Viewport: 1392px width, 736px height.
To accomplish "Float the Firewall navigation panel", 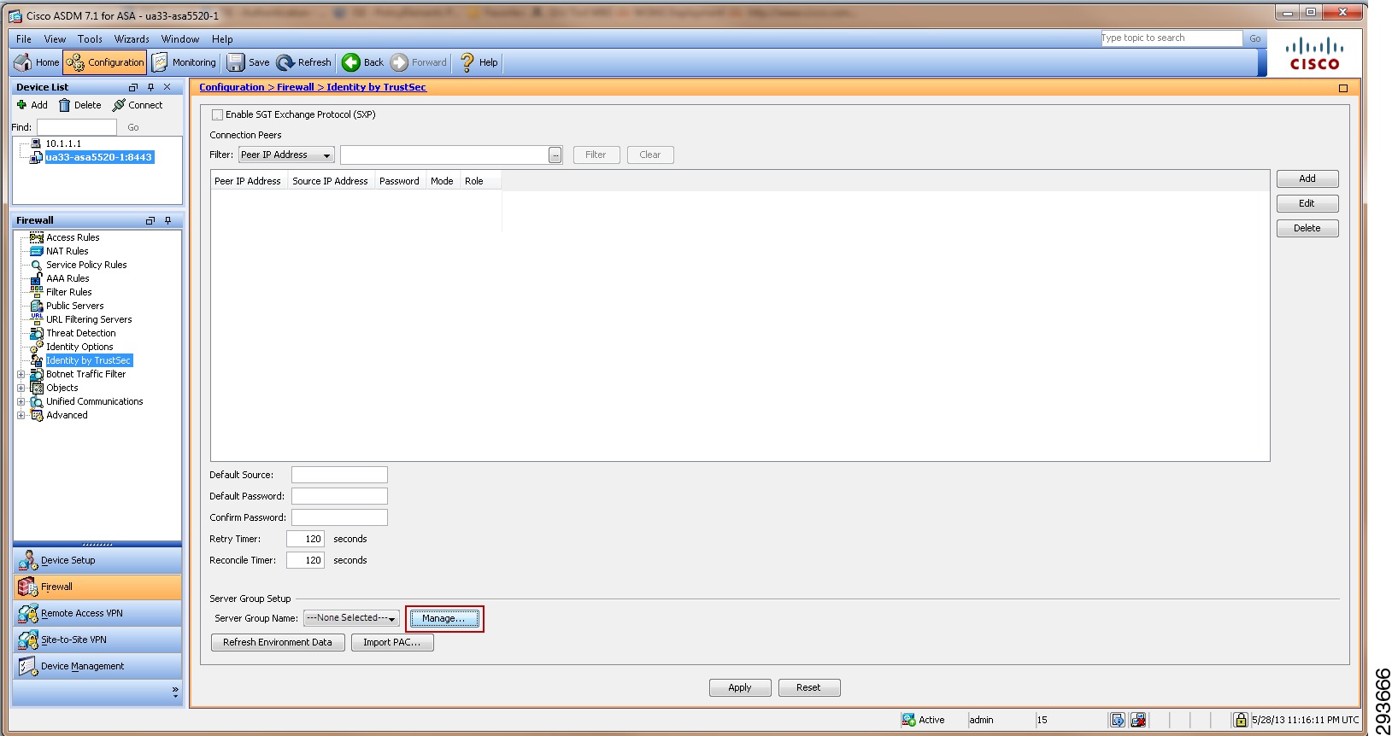I will tap(150, 220).
